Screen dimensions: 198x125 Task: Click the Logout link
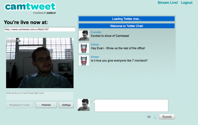(x=187, y=2)
